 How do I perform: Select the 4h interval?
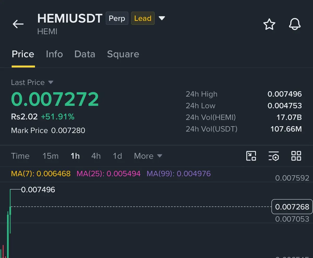(x=96, y=156)
